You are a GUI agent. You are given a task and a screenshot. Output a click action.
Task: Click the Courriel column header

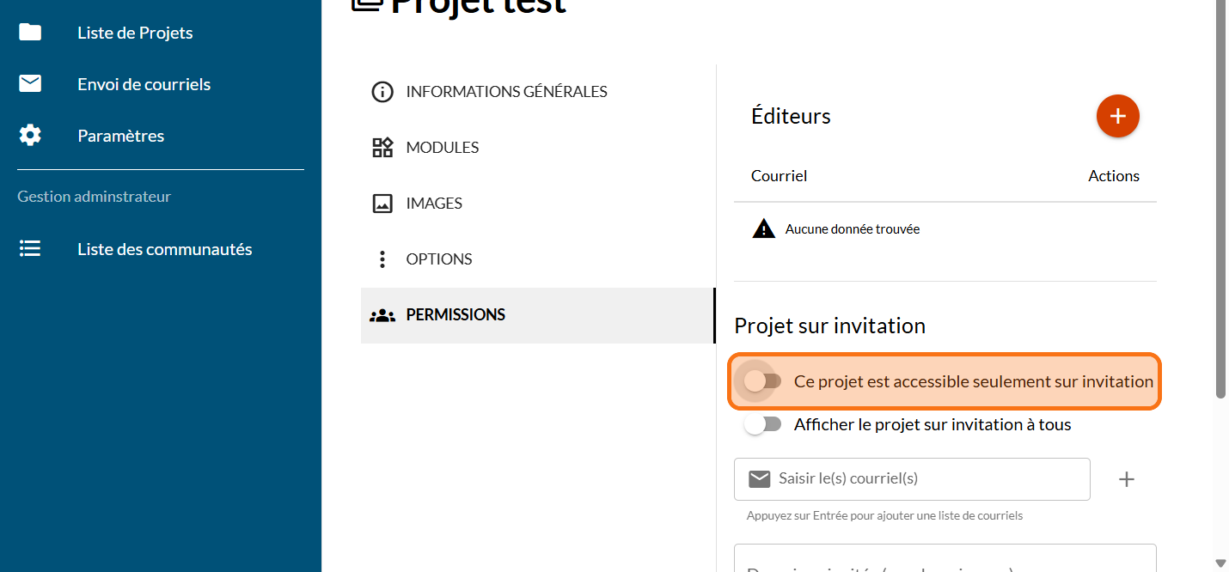point(779,176)
